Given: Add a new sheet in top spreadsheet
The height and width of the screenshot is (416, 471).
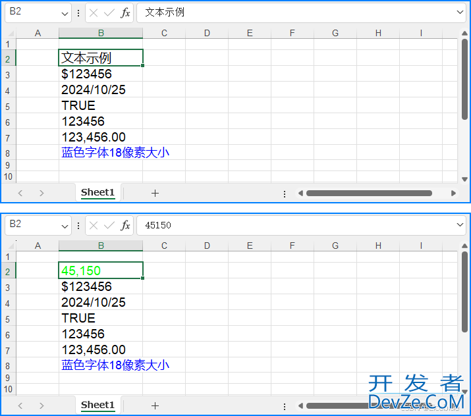Looking at the screenshot, I should click(x=155, y=194).
